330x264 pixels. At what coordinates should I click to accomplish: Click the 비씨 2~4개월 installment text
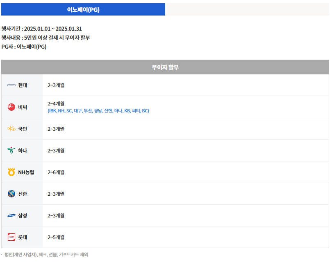[x=56, y=104]
